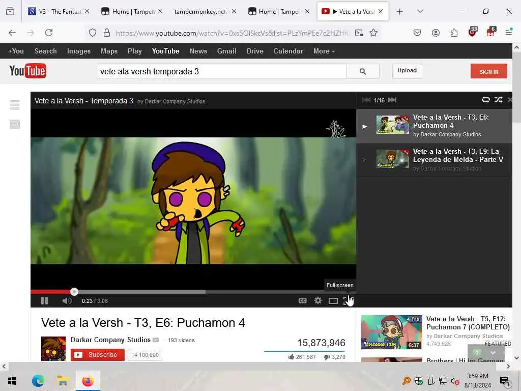Select playlist item Puchamon 4
This screenshot has height=391, width=521.
tap(435, 126)
